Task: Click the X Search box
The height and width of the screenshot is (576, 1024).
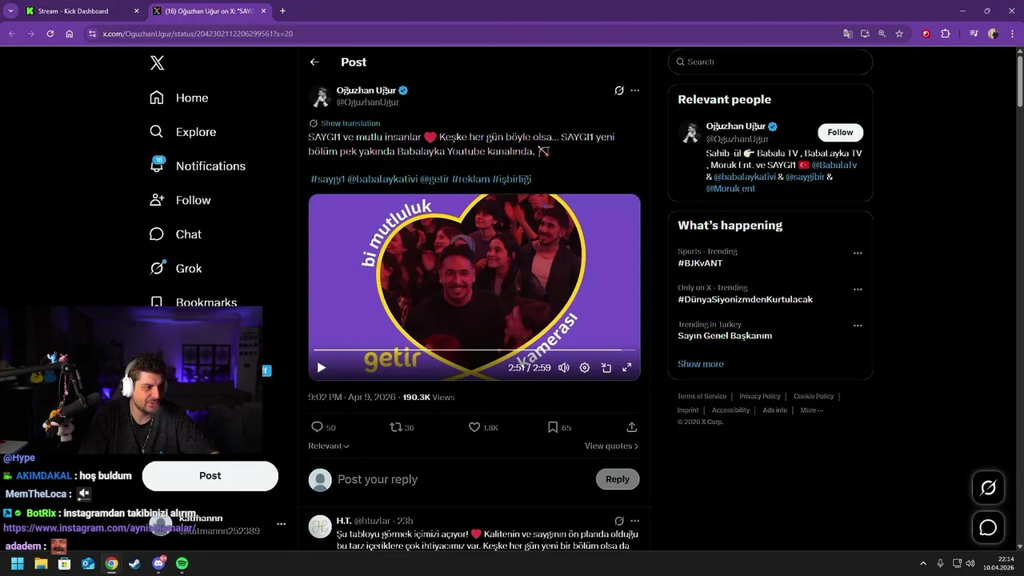Action: point(770,62)
